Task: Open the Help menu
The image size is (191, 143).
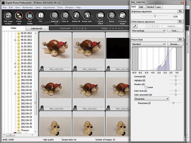Action: tap(78, 7)
